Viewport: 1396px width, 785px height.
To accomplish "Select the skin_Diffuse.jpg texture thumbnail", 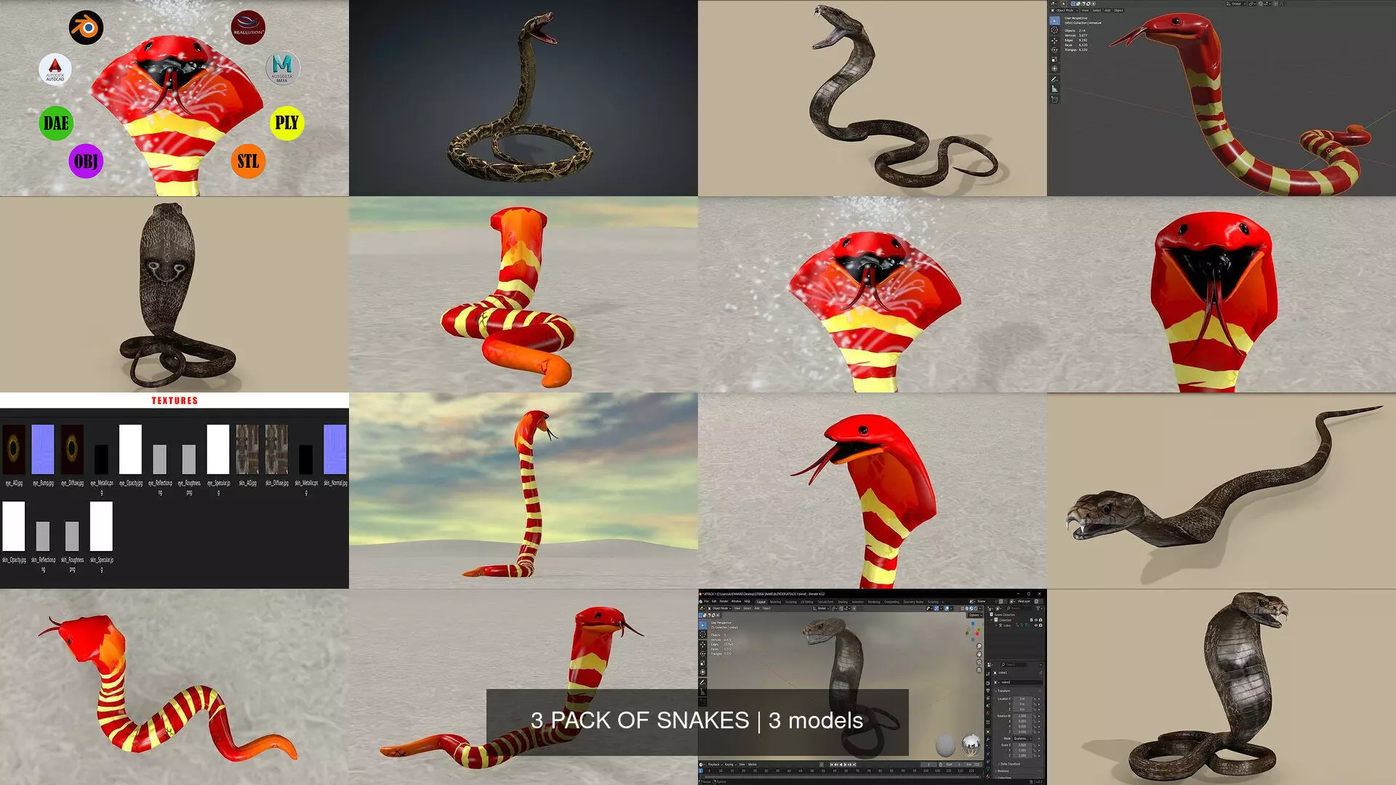I will [x=276, y=449].
